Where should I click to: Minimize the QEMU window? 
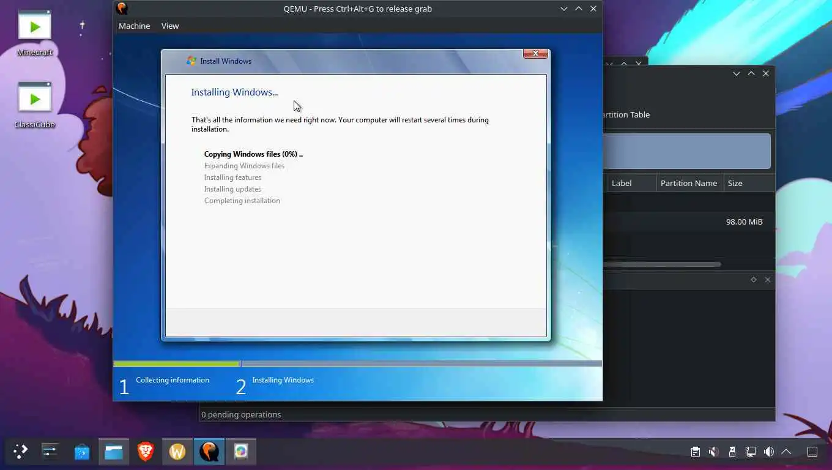(x=564, y=9)
